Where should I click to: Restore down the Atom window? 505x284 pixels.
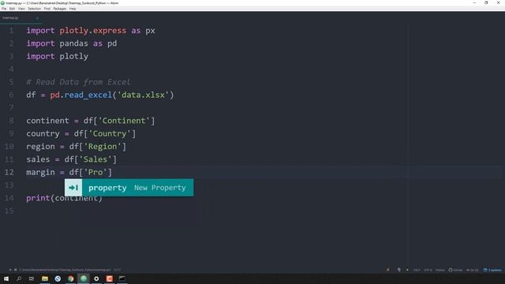tap(486, 3)
